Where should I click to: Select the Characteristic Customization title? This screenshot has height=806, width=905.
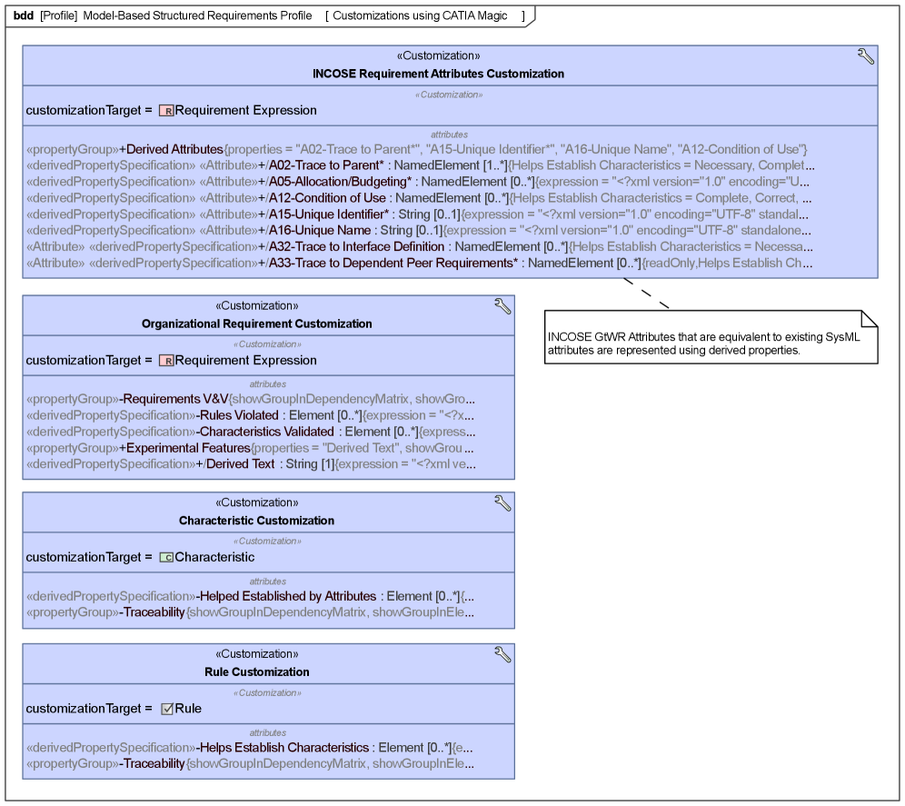(256, 521)
